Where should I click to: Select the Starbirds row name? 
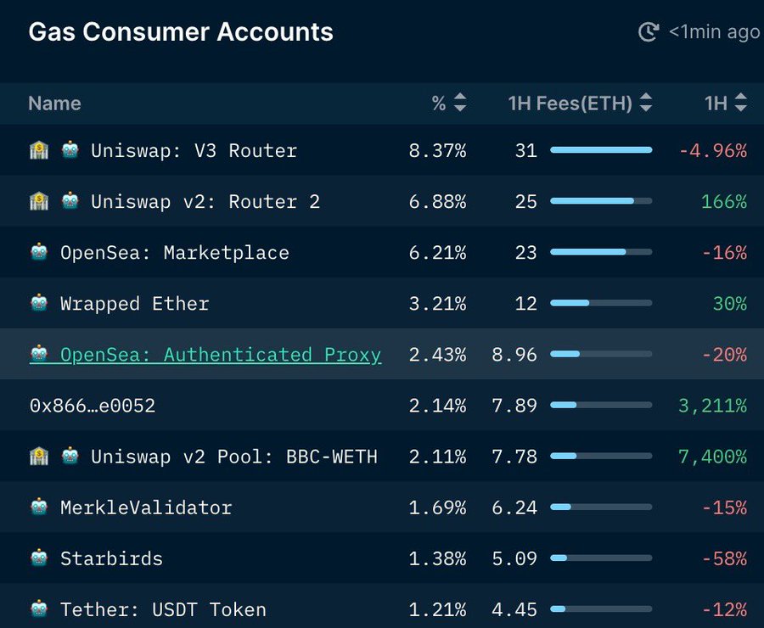pyautogui.click(x=111, y=558)
